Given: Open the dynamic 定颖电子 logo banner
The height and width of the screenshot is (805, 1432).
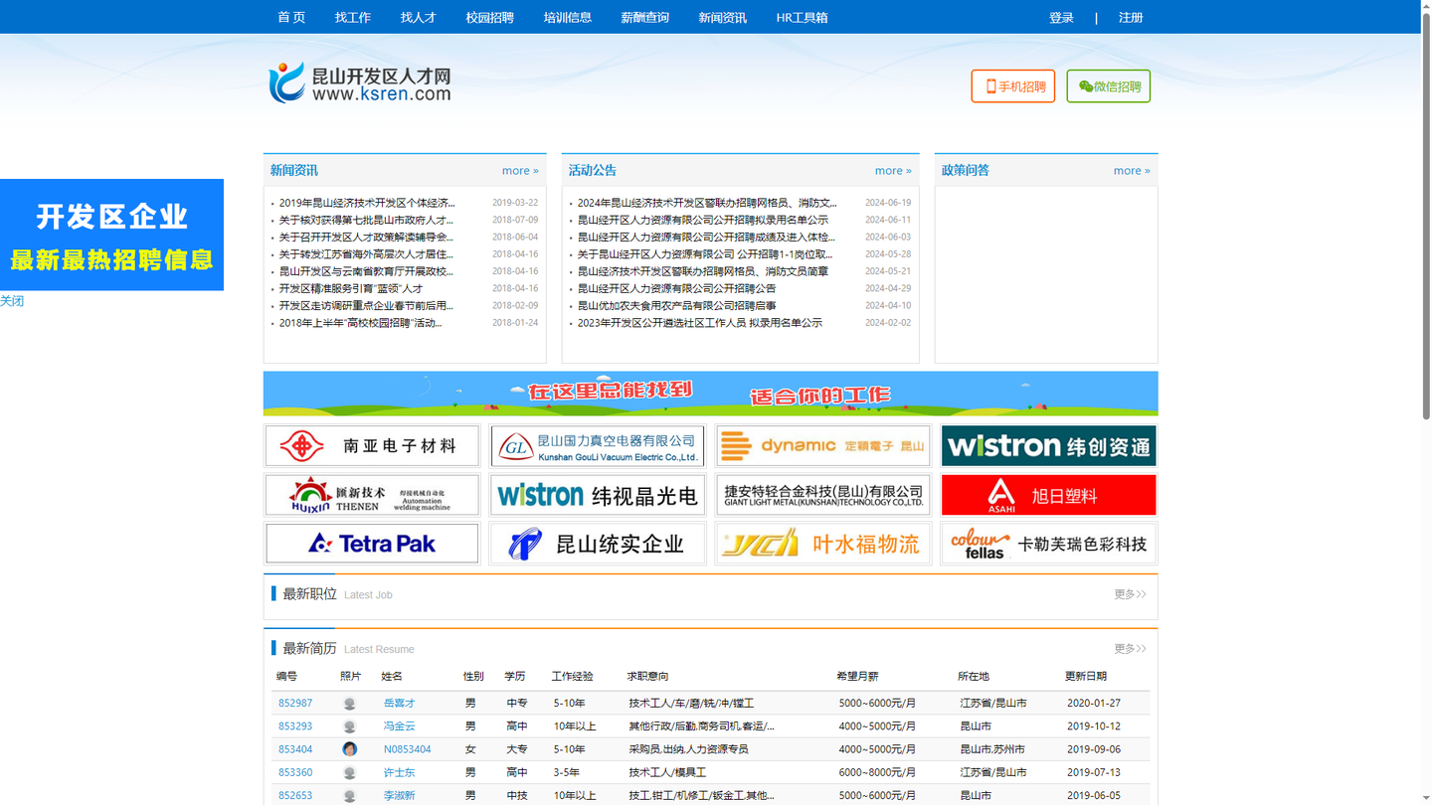Looking at the screenshot, I should [823, 446].
